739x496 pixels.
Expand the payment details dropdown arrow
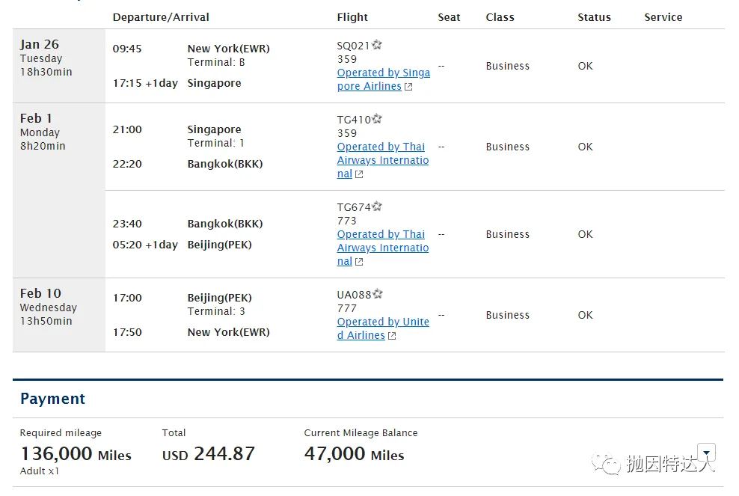(707, 453)
